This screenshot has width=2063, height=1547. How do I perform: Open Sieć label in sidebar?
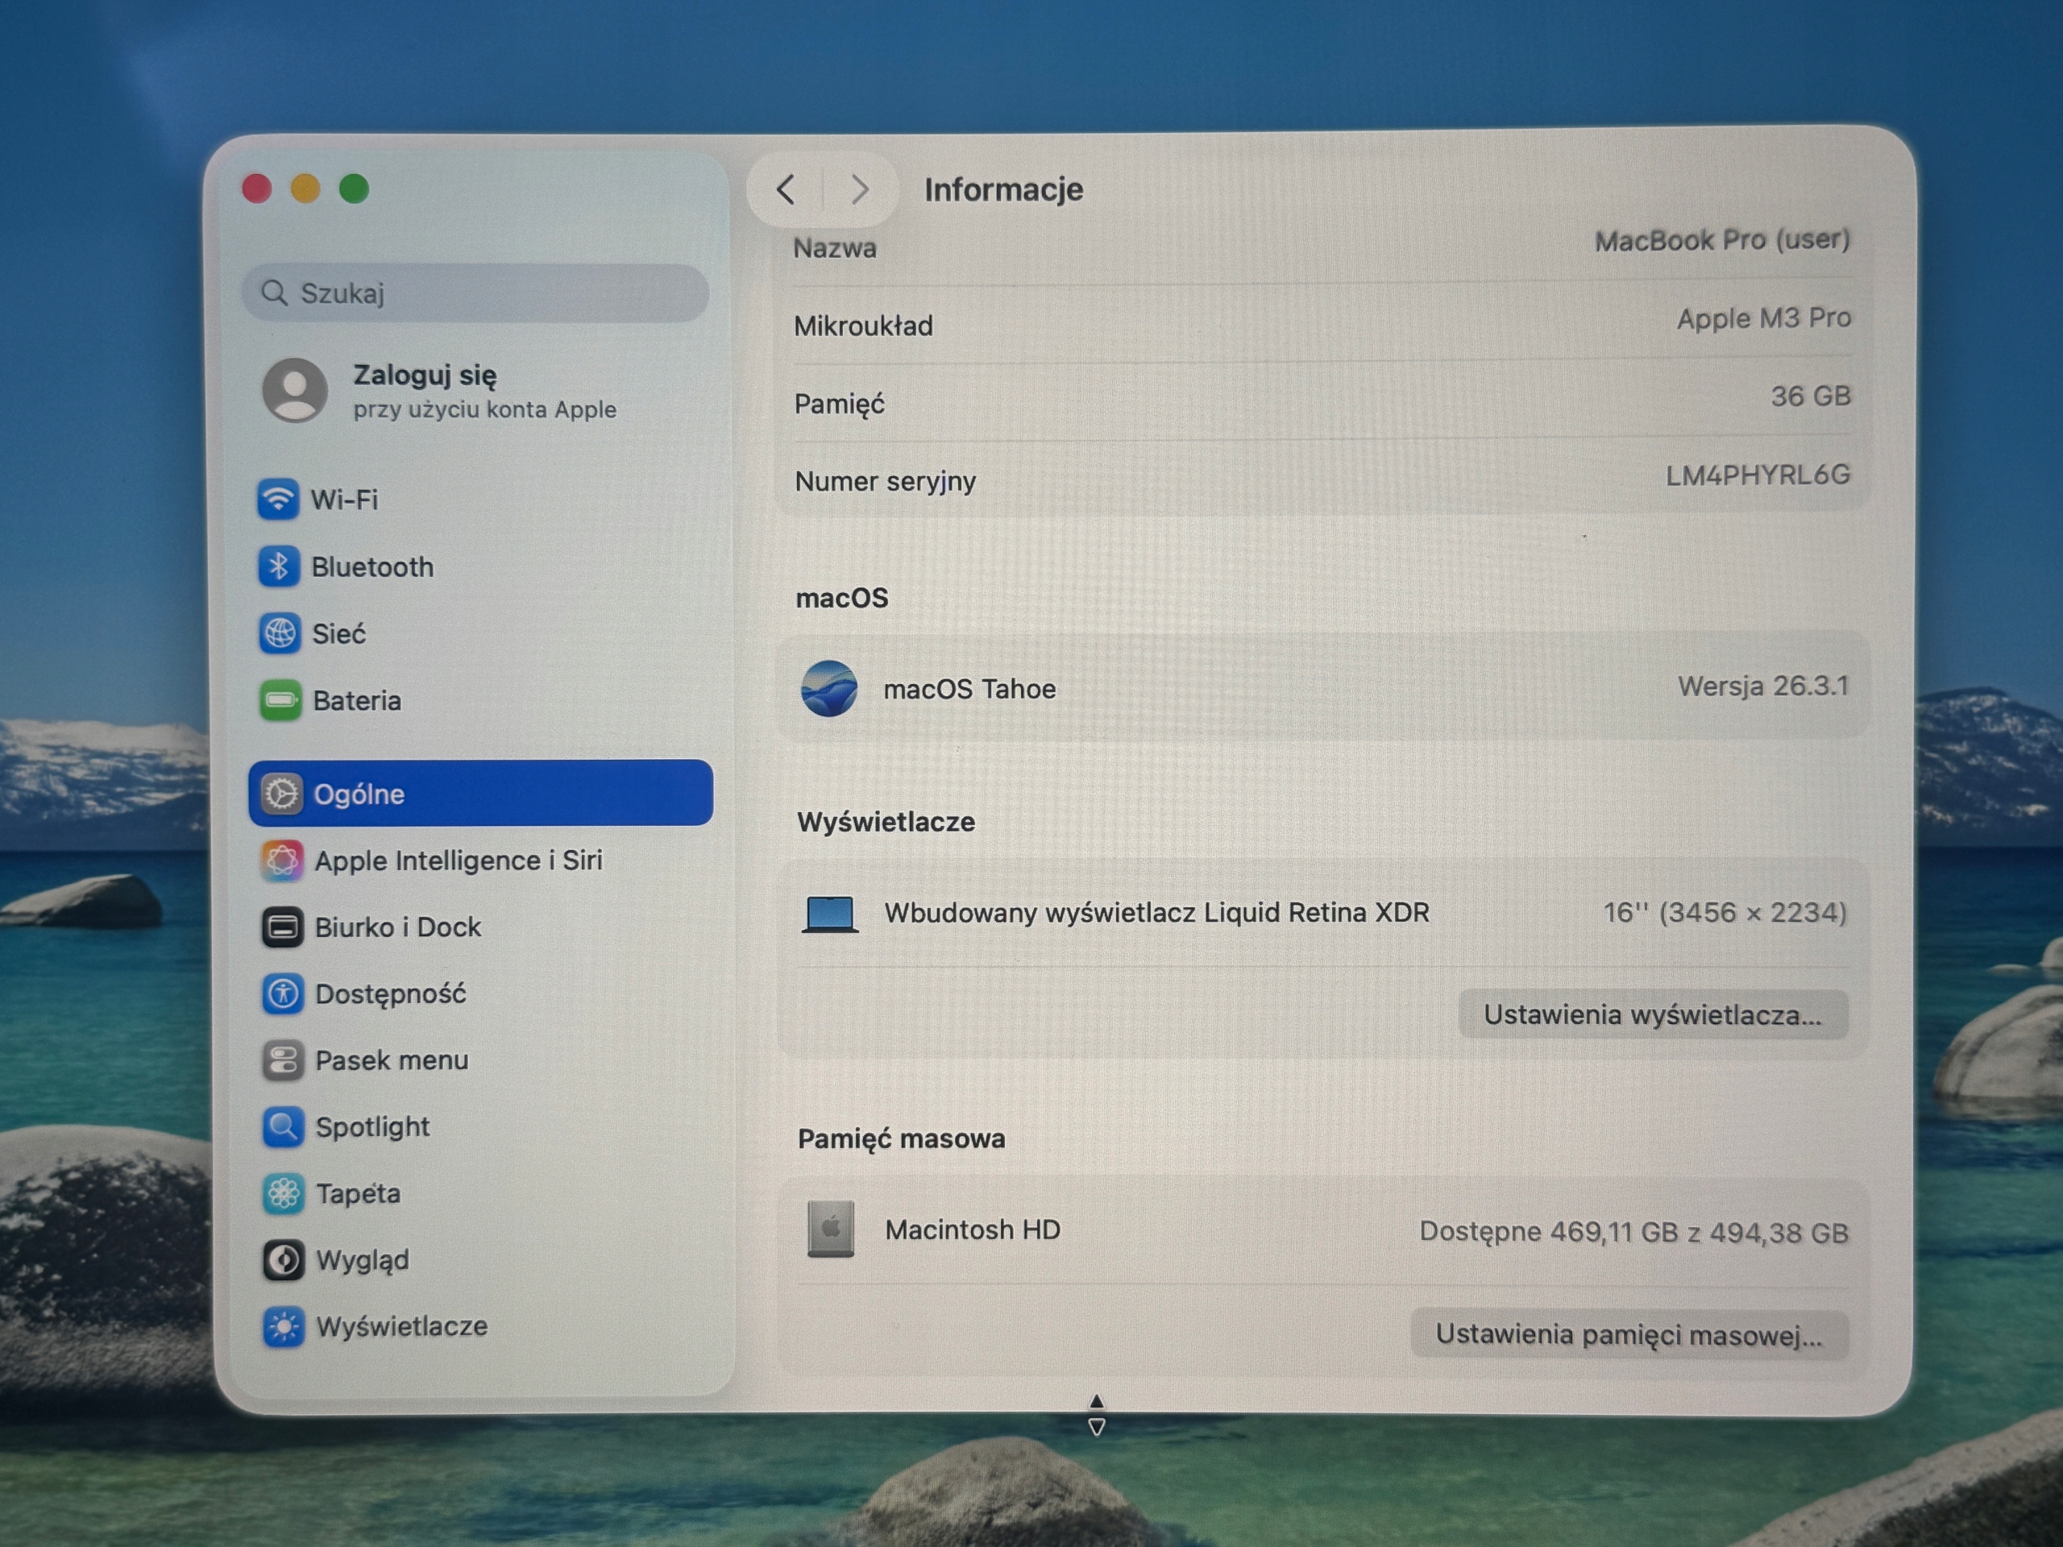(338, 634)
